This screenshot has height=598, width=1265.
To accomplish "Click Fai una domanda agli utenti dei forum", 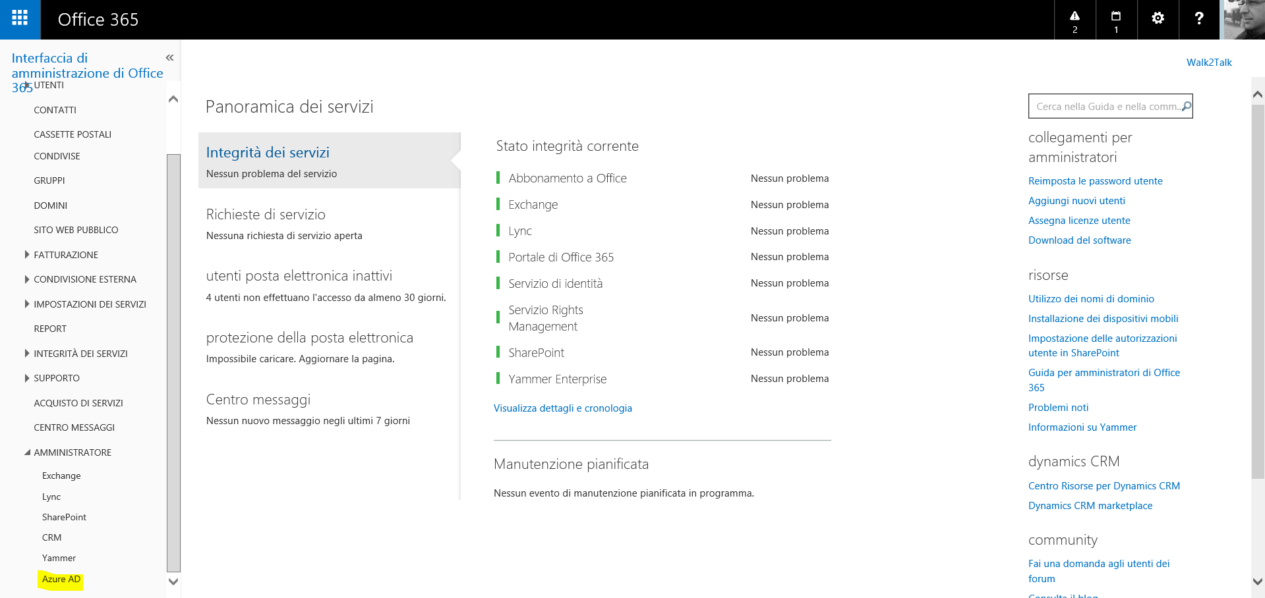I will [1099, 571].
